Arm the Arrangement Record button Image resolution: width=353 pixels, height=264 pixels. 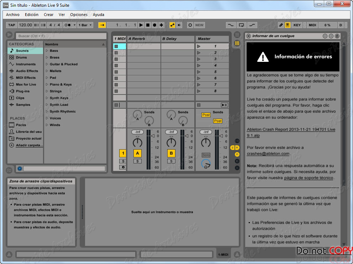point(155,25)
